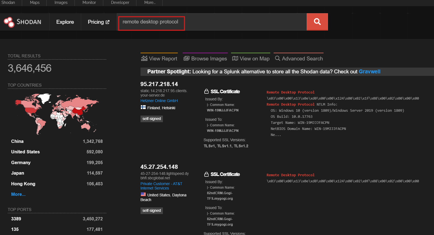Viewport: 434px width, 235px height.
Task: Click the self-signed tag under AT&T result
Action: point(152,210)
